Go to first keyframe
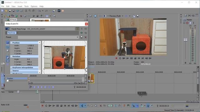Viewport: 200px width, 112px height. [x=34, y=87]
